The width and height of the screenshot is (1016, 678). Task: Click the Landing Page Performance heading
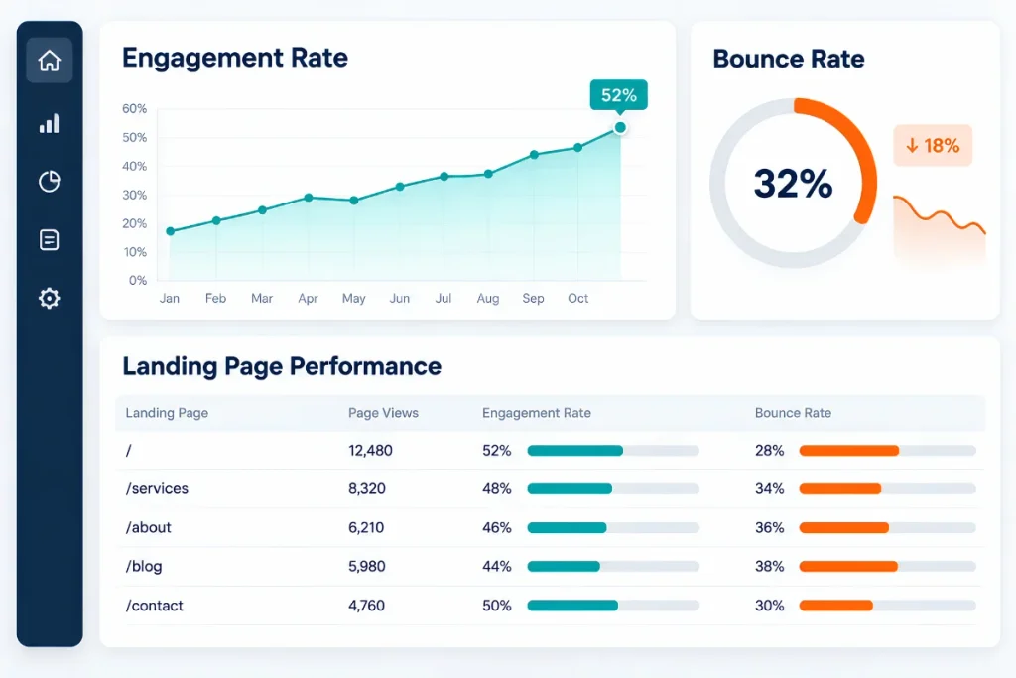[282, 367]
